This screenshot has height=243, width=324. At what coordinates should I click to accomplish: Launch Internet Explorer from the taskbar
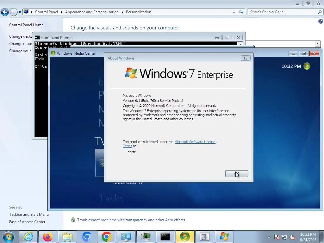click(28, 237)
